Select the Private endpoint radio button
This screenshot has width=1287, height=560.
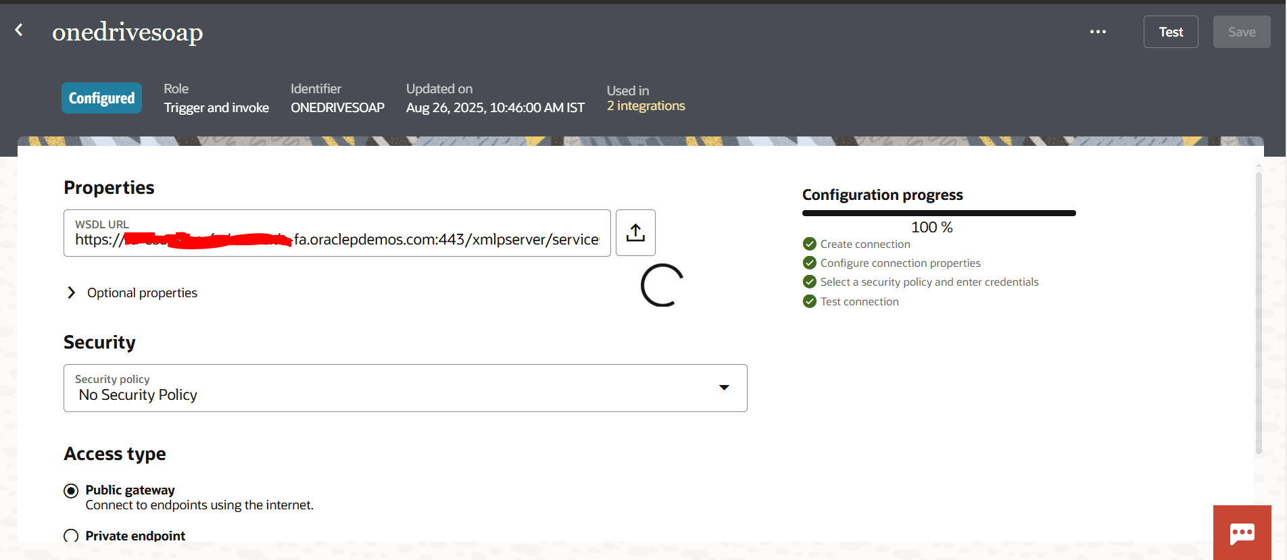(71, 536)
